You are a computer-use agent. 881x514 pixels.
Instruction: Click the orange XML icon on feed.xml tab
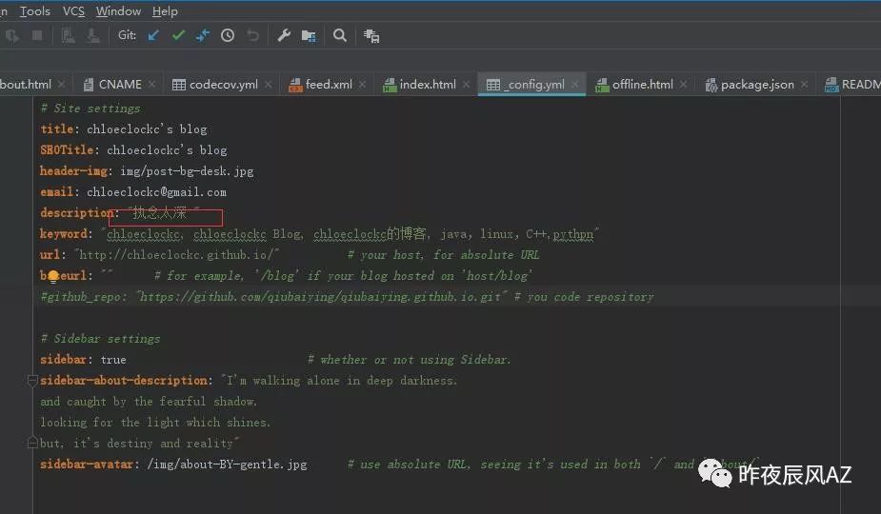click(x=295, y=85)
